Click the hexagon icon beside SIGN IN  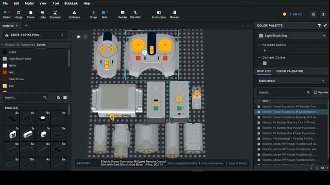[x=285, y=14]
